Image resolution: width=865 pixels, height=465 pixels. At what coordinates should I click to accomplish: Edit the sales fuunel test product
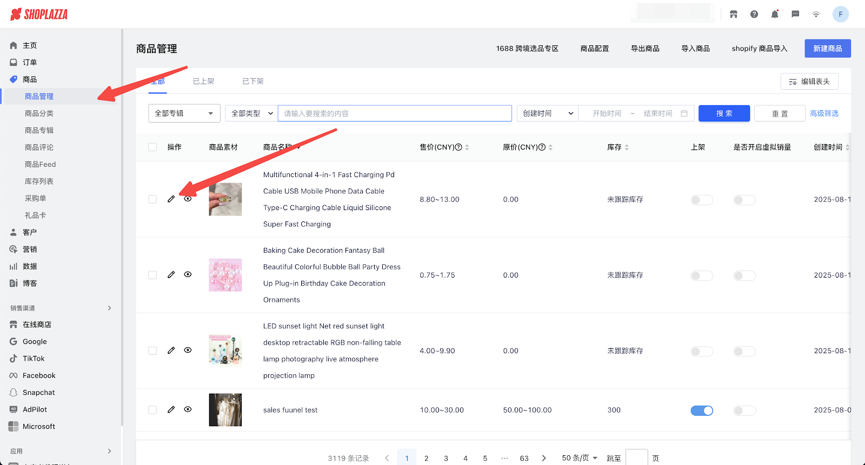(x=171, y=409)
